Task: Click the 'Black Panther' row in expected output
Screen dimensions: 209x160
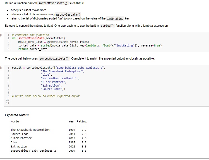Action: (49, 138)
